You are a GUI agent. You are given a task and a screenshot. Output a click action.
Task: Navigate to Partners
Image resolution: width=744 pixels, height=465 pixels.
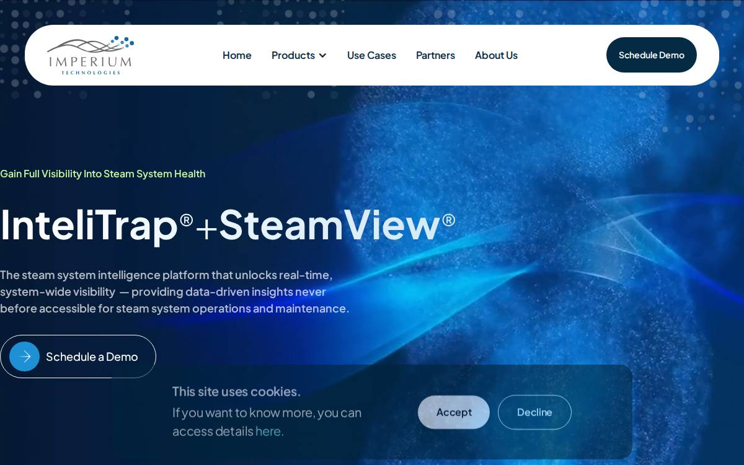pyautogui.click(x=435, y=55)
